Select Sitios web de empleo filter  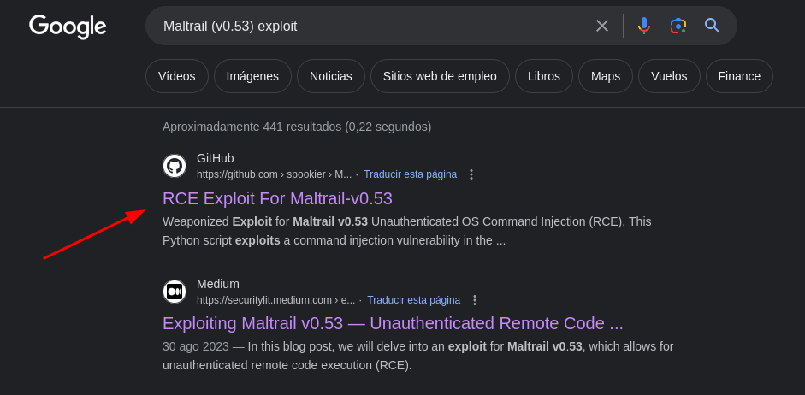click(440, 76)
